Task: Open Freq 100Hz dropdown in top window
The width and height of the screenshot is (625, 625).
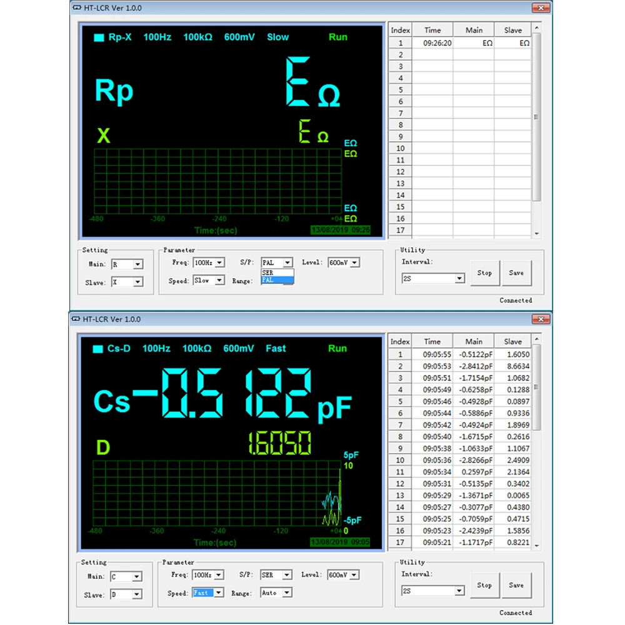Action: [x=209, y=262]
